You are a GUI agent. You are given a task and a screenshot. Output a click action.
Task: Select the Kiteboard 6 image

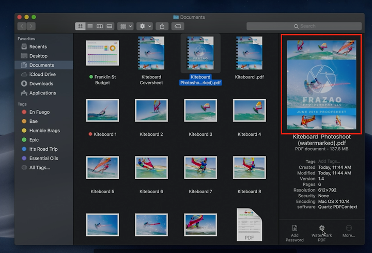pyautogui.click(x=151, y=167)
